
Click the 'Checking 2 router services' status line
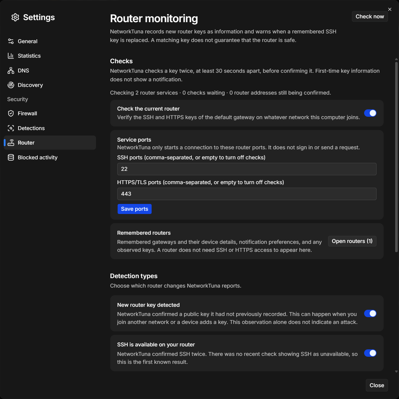coord(220,93)
